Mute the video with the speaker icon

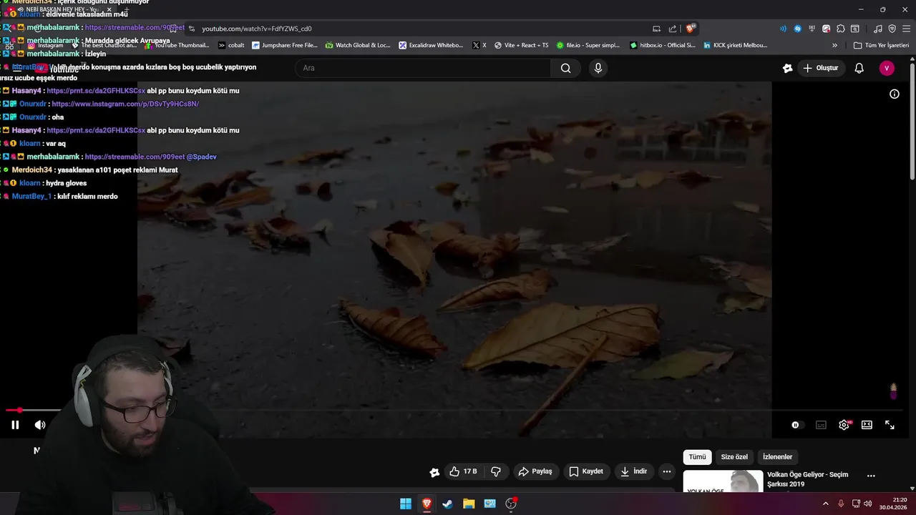pyautogui.click(x=40, y=425)
